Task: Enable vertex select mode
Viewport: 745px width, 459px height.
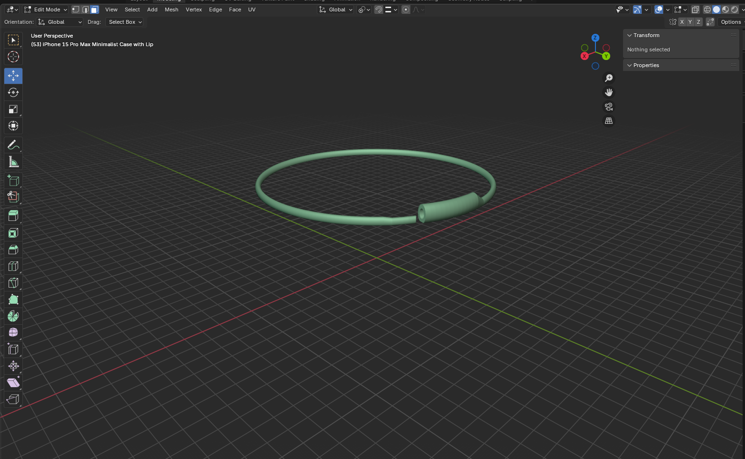Action: [76, 10]
